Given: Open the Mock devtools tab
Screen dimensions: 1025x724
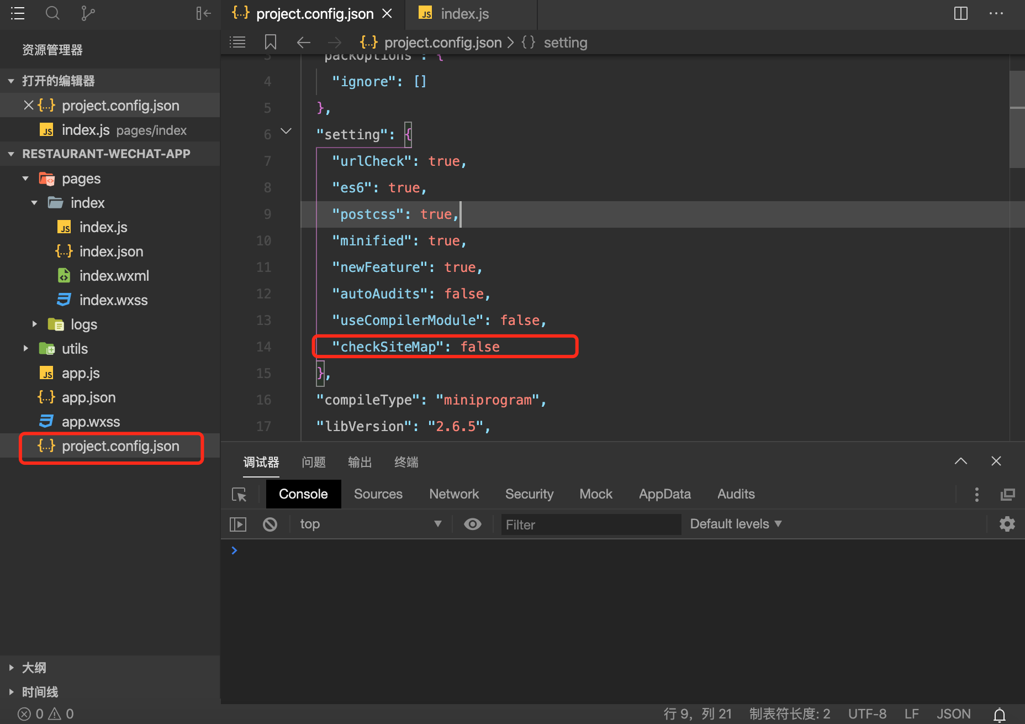Looking at the screenshot, I should pos(596,494).
